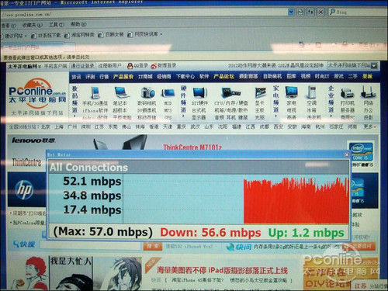
Task: Click the printer category icon
Action: click(x=347, y=93)
